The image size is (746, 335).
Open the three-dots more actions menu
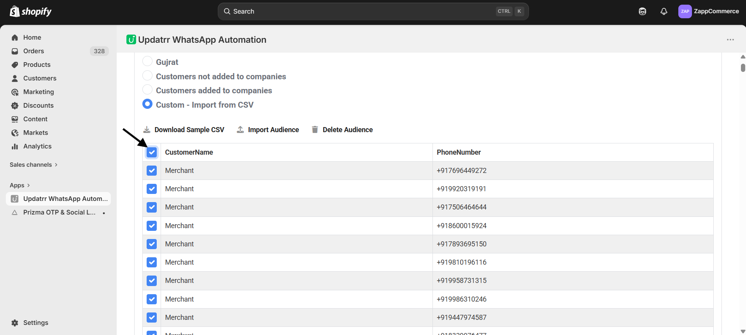pyautogui.click(x=730, y=40)
